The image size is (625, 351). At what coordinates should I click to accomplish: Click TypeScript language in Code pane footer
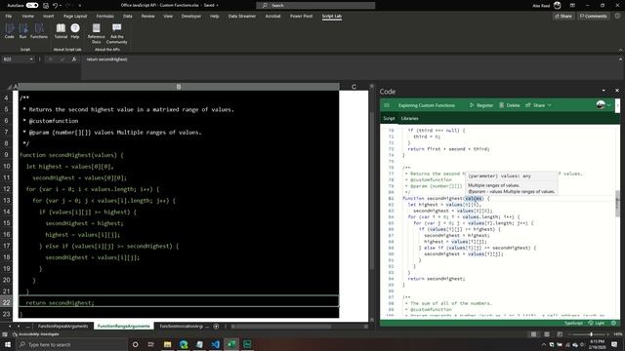pos(573,323)
